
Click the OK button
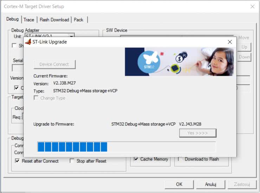coord(179,184)
